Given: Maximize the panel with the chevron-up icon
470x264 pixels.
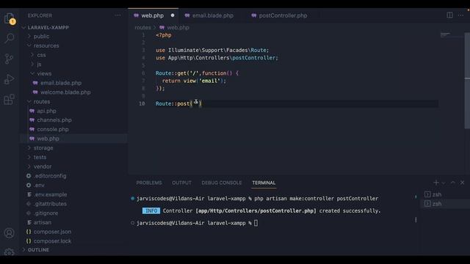Looking at the screenshot, I should [453, 183].
